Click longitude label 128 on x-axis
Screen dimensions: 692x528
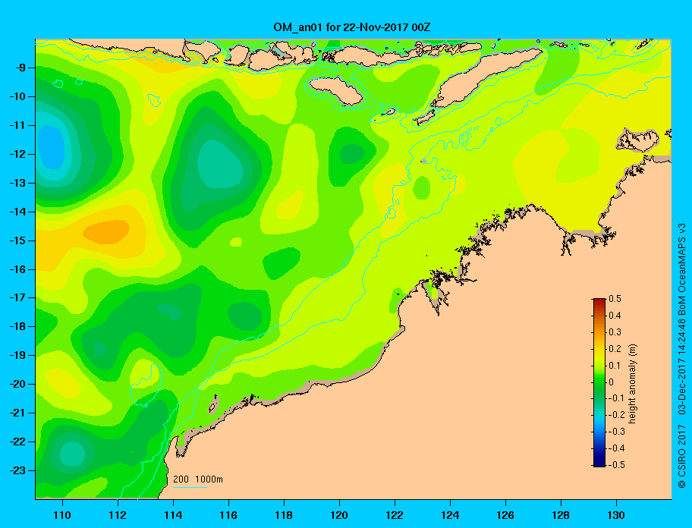click(x=561, y=515)
